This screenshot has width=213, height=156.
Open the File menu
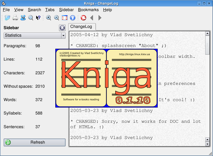6,10
